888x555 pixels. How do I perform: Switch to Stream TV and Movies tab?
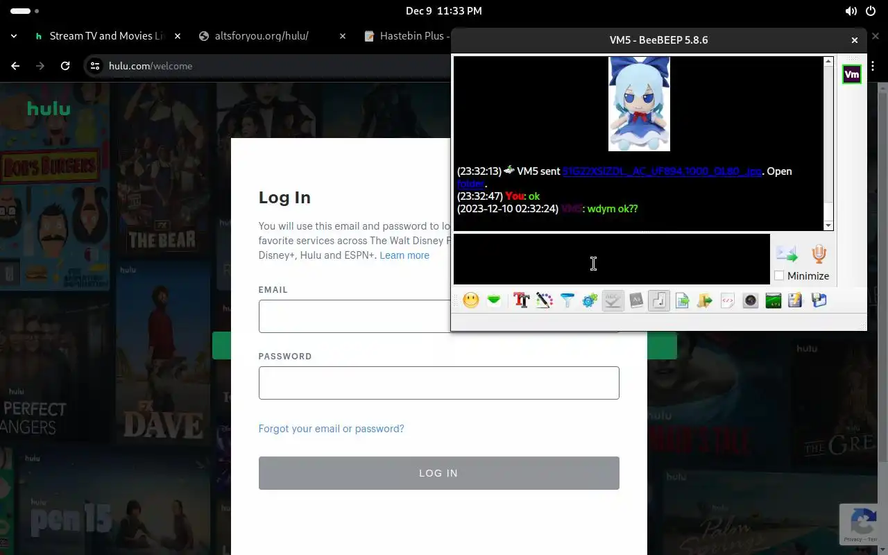[106, 36]
